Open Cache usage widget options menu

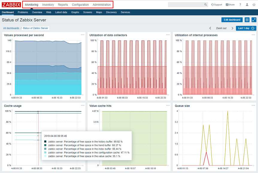pyautogui.click(x=83, y=105)
